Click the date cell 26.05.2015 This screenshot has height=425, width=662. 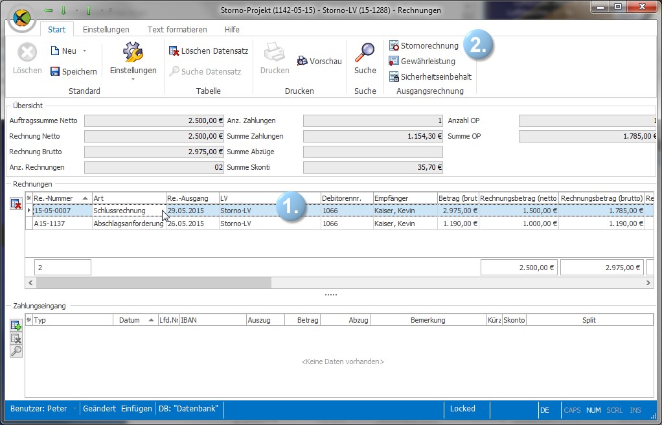(x=192, y=224)
